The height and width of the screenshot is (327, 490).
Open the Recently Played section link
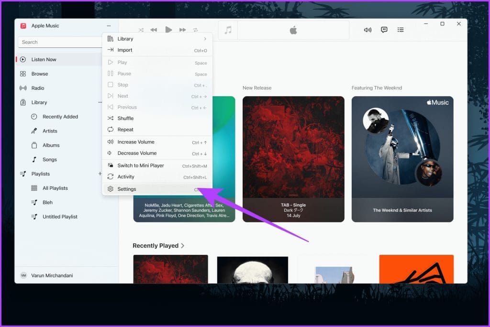click(x=158, y=246)
